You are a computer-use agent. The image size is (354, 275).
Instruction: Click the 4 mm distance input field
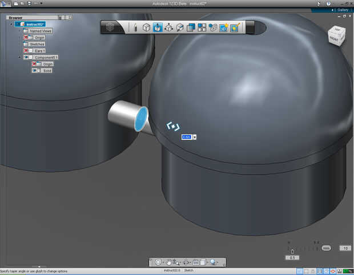click(187, 137)
